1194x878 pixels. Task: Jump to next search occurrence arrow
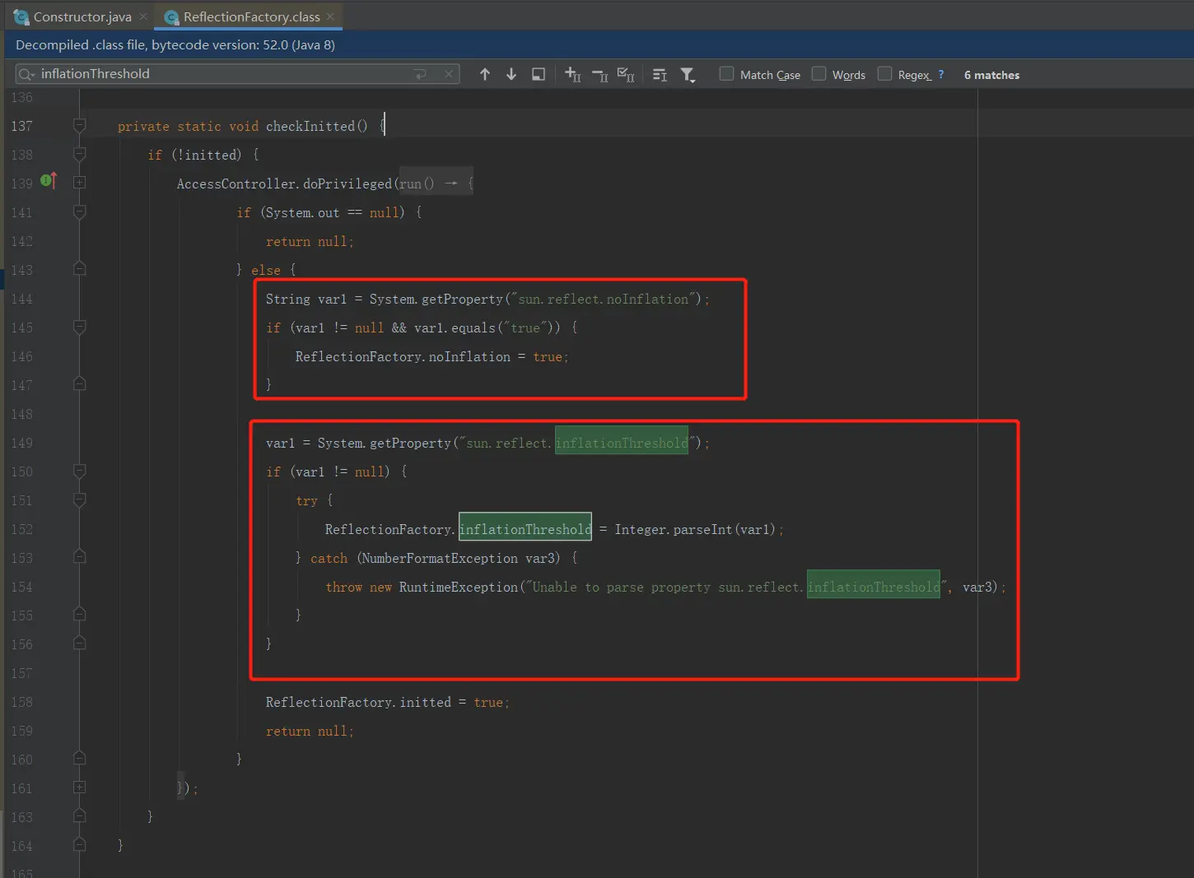[511, 75]
